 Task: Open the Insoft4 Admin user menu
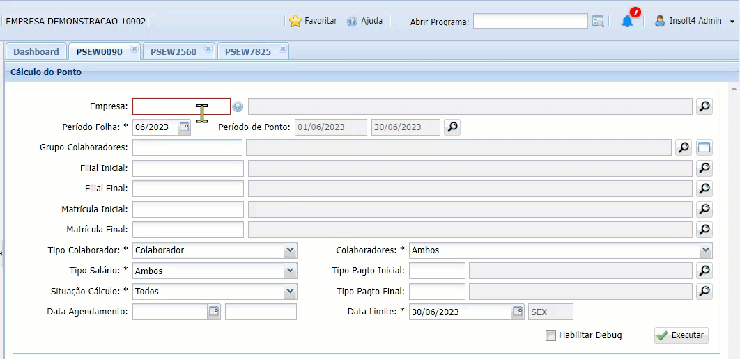tap(695, 21)
